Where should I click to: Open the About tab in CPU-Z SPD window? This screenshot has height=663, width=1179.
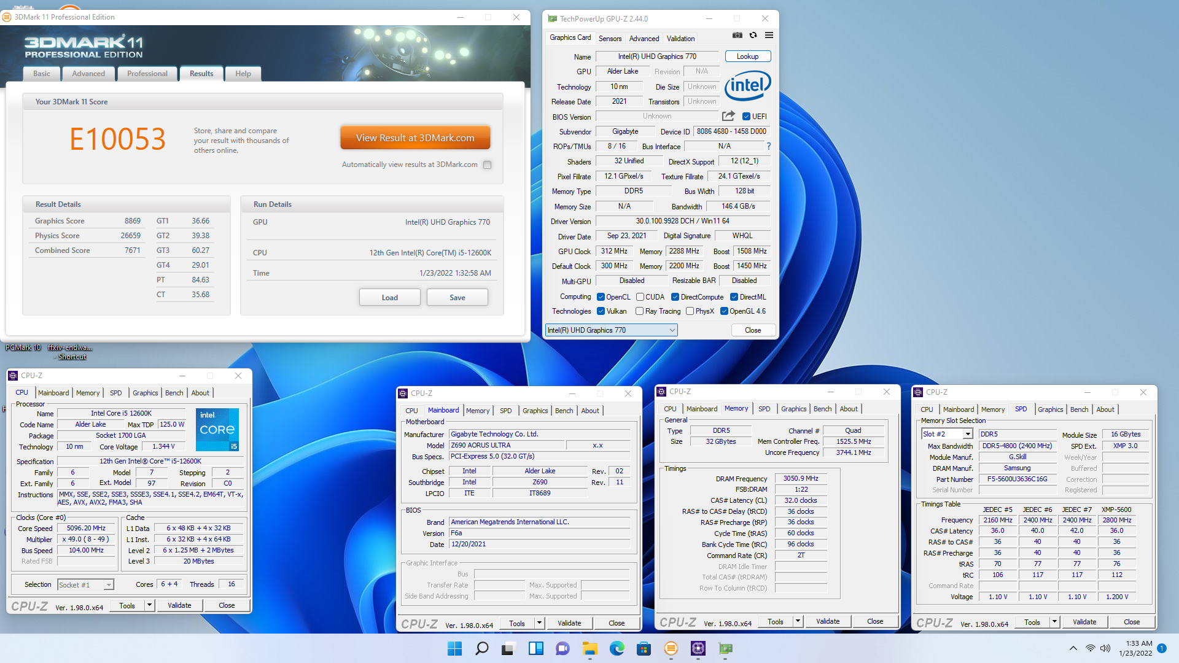(x=1105, y=409)
